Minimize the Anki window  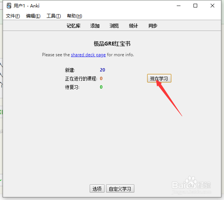(x=179, y=6)
